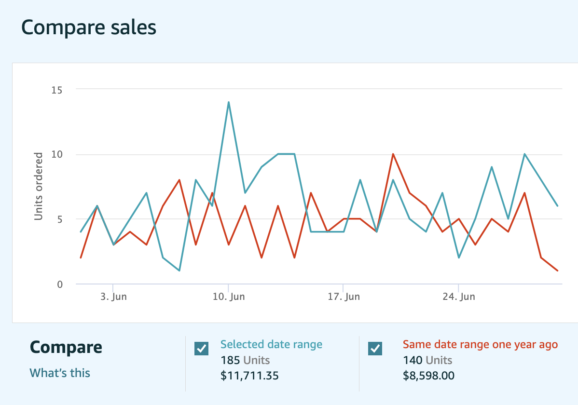Toggle the Same date range one year ago checkbox
Image resolution: width=578 pixels, height=405 pixels.
point(375,348)
